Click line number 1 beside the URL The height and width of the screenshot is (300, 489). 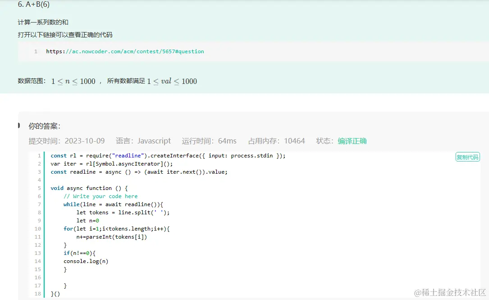coord(36,51)
